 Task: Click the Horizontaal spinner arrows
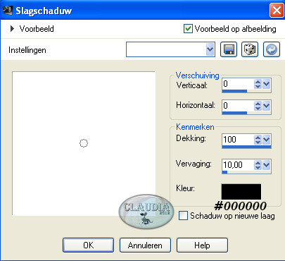[258, 106]
